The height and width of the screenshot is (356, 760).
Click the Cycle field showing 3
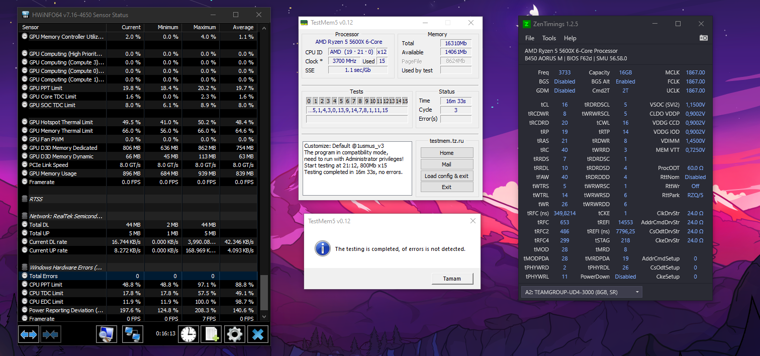coord(455,110)
